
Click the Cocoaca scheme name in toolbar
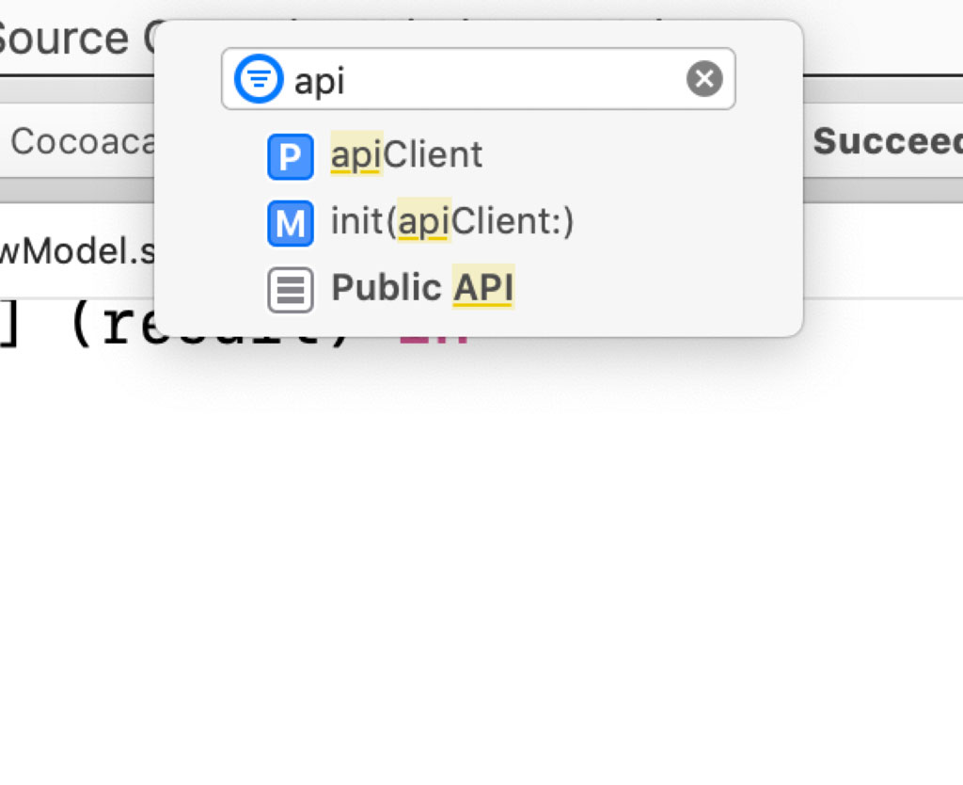point(82,141)
